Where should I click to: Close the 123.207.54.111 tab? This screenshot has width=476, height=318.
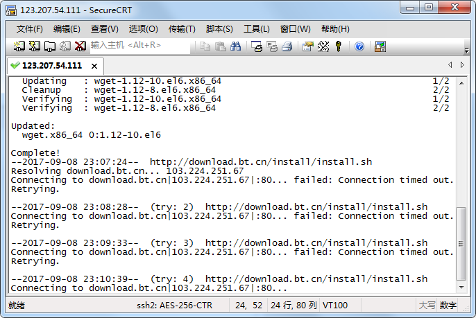click(94, 66)
